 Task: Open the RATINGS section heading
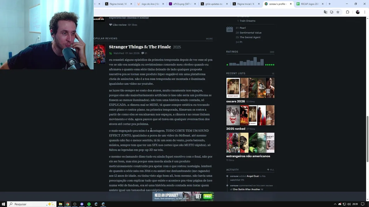pyautogui.click(x=232, y=52)
